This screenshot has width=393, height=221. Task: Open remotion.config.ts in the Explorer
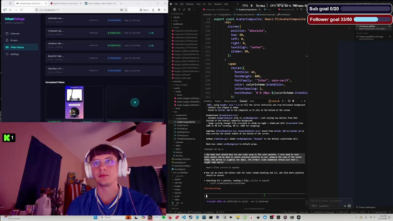pyautogui.click(x=182, y=166)
